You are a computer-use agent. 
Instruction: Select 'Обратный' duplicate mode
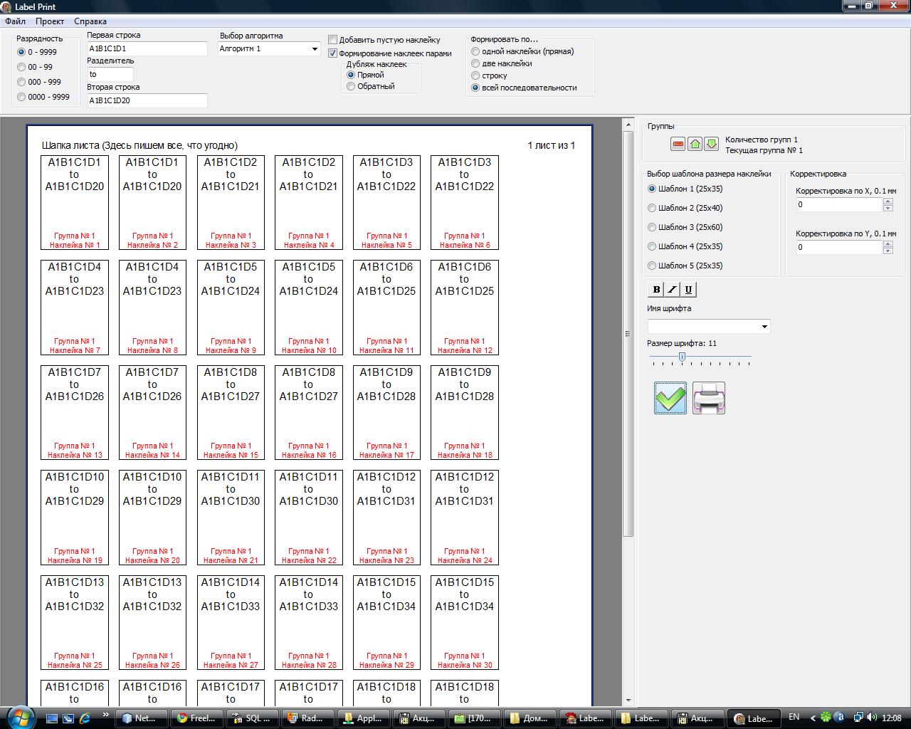coord(351,86)
